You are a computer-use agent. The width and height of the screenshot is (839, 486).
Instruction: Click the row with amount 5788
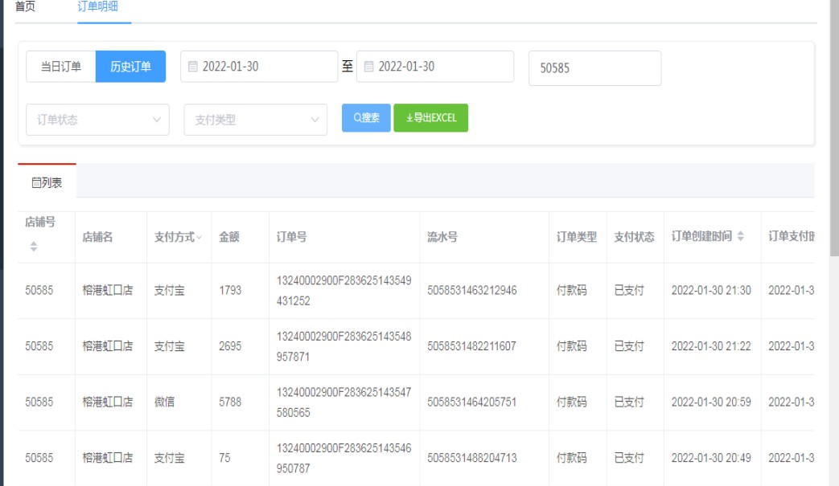coord(230,402)
